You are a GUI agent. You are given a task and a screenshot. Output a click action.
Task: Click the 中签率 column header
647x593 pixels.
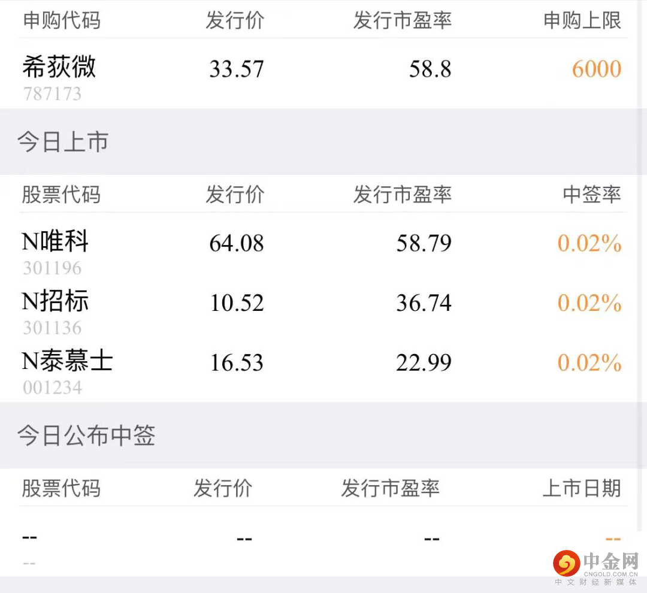click(591, 195)
